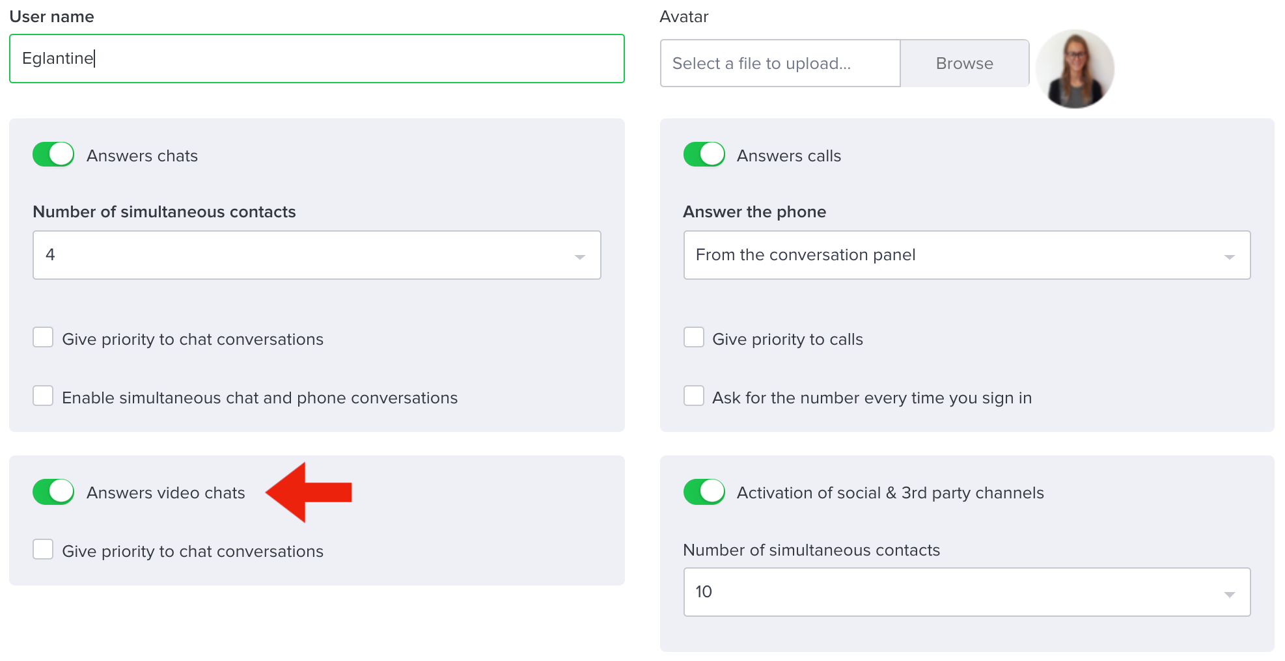Toggle the Answers calls switch
This screenshot has width=1285, height=661.
point(704,155)
